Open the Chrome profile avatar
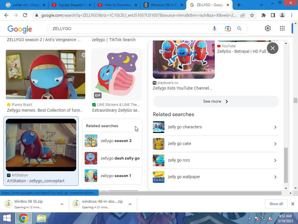 [x=282, y=15]
